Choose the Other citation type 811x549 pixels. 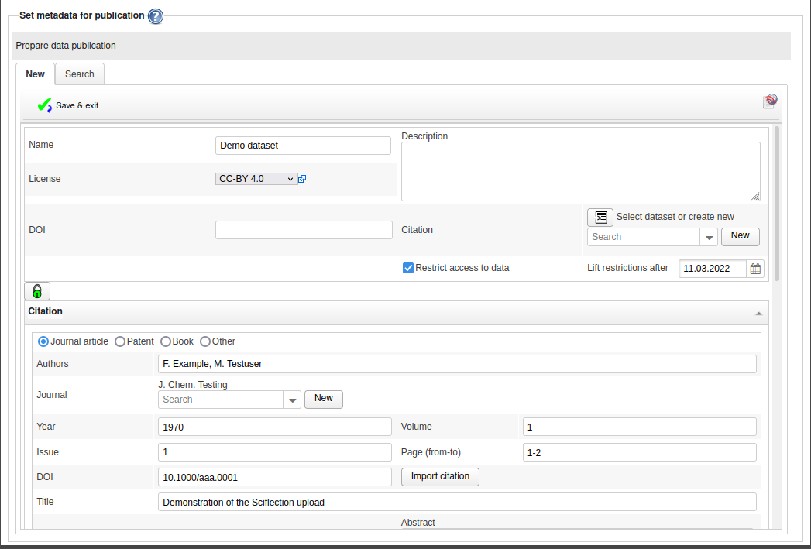(x=205, y=341)
